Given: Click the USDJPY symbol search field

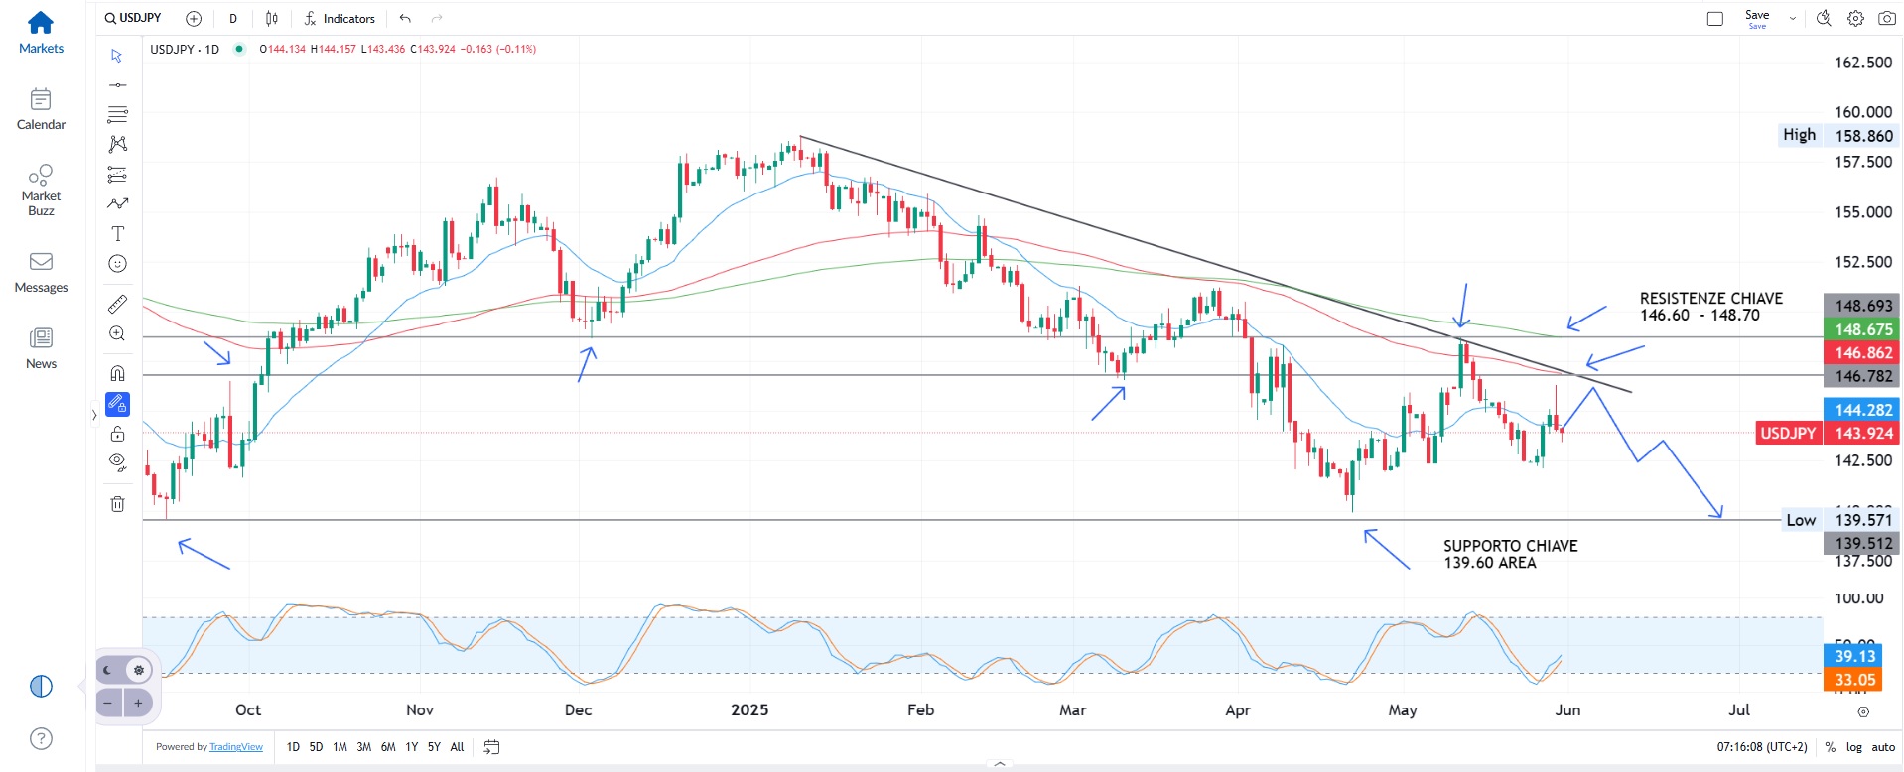Looking at the screenshot, I should pos(134,18).
